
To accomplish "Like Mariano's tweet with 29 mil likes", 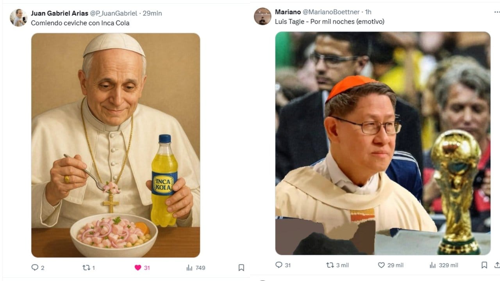I will click(x=381, y=265).
